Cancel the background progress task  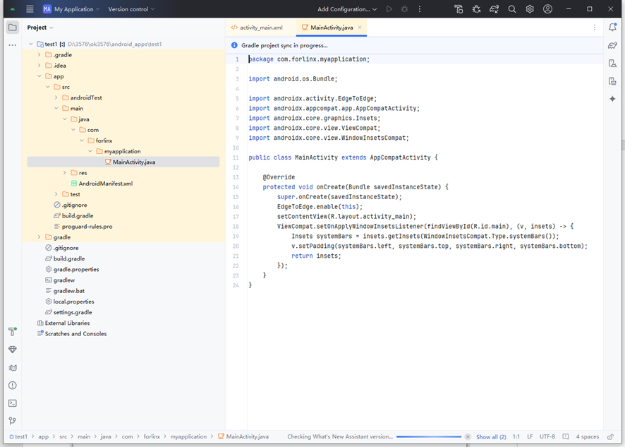[x=468, y=436]
